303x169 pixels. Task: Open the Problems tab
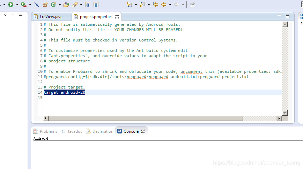click(45, 131)
